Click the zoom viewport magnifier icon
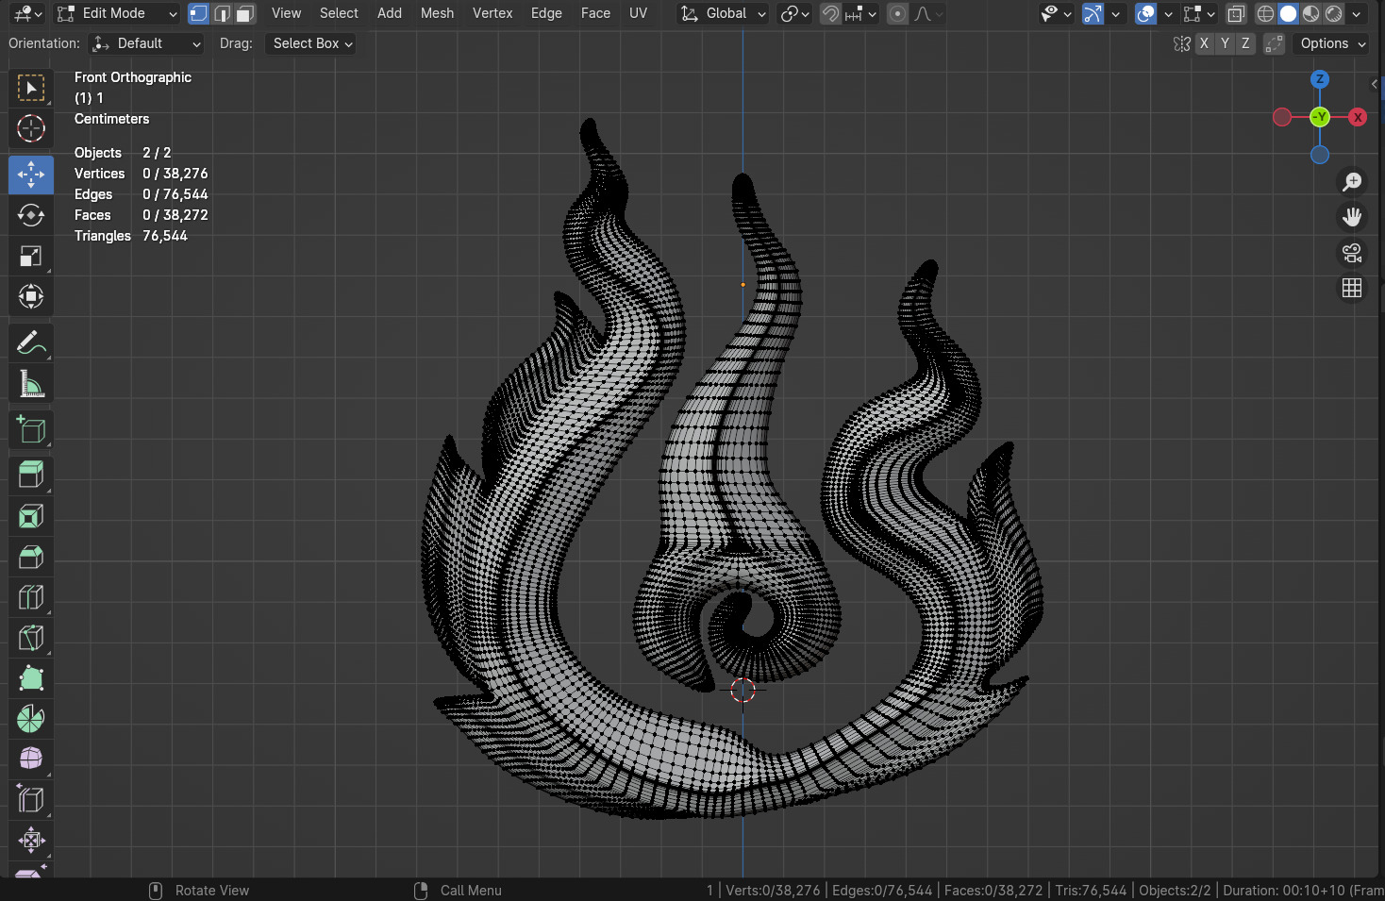Image resolution: width=1385 pixels, height=901 pixels. tap(1352, 181)
